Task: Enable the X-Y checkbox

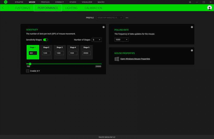Action: [27, 71]
